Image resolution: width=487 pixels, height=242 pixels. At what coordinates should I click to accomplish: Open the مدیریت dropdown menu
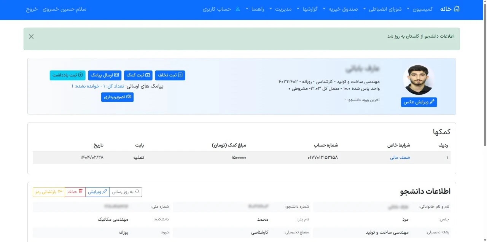280,9
